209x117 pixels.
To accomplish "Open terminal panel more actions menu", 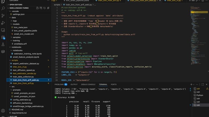I will (197, 84).
